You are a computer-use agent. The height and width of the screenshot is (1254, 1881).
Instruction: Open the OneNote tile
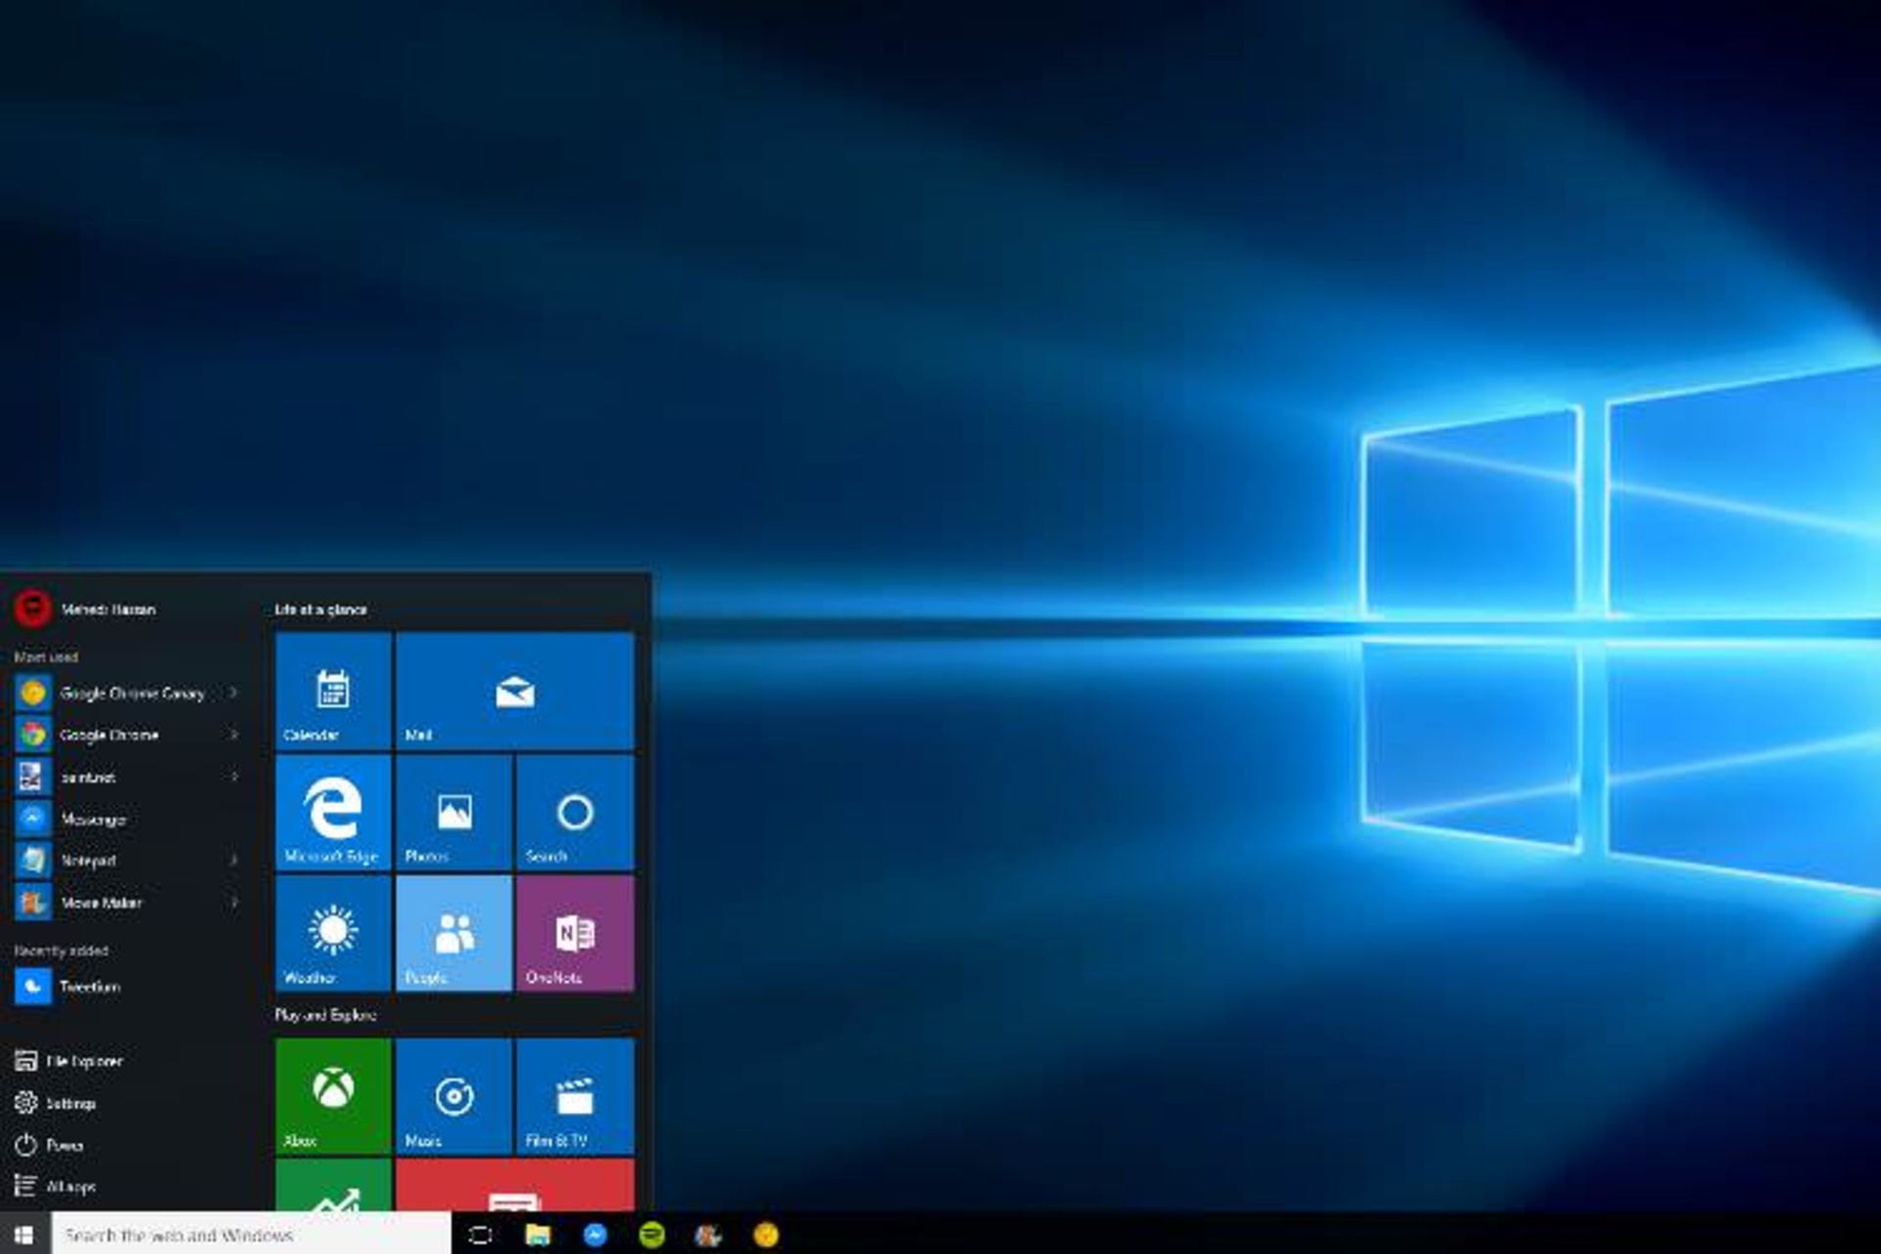[x=575, y=933]
